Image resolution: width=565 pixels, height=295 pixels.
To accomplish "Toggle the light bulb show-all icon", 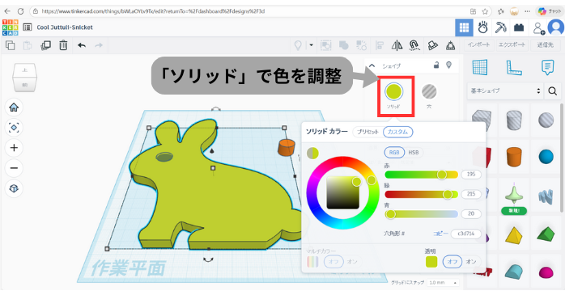I will pyautogui.click(x=298, y=45).
